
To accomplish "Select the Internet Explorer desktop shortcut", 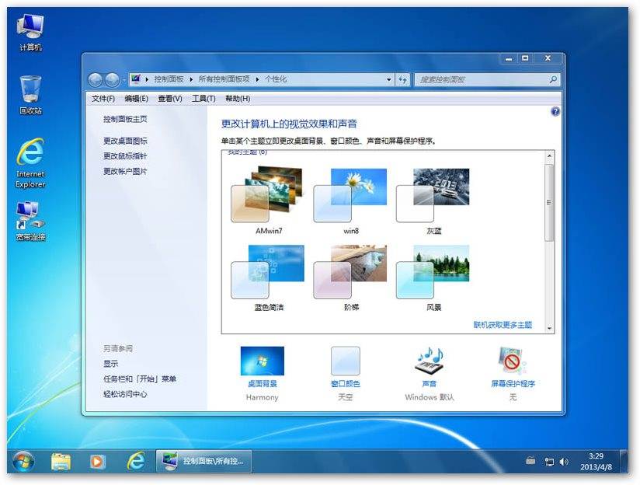I will [30, 163].
